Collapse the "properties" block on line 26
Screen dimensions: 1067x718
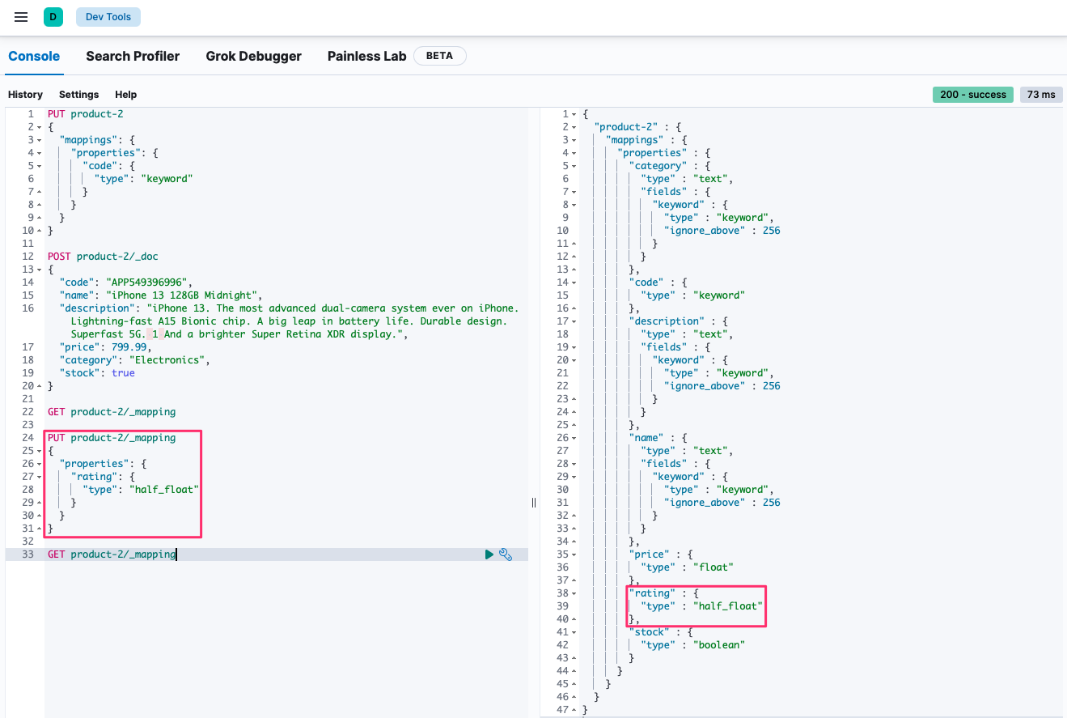point(39,464)
